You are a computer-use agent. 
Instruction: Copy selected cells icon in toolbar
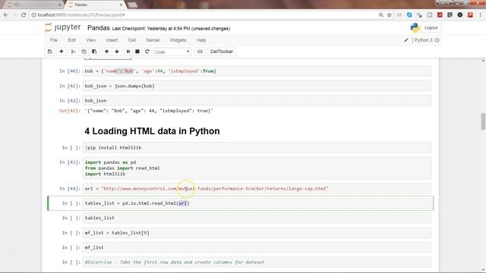pos(84,52)
